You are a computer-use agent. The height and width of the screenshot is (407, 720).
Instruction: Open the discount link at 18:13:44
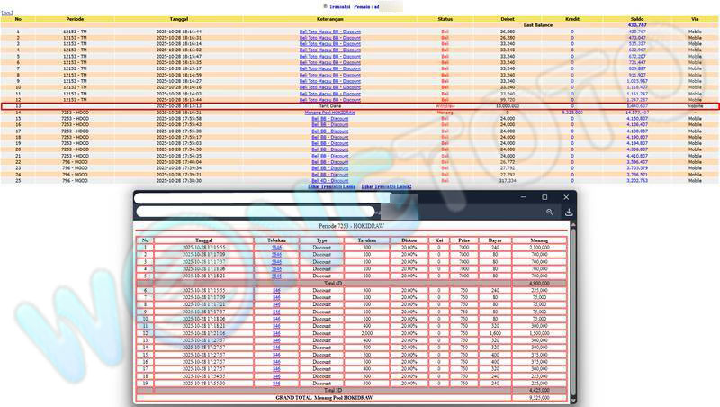point(323,99)
